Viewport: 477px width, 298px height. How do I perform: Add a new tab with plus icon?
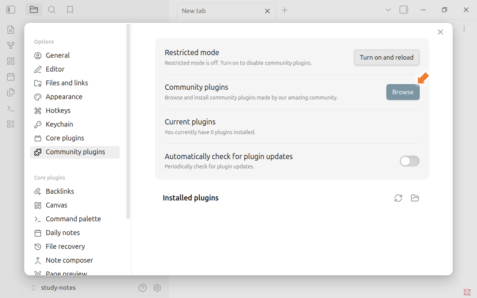(x=284, y=10)
